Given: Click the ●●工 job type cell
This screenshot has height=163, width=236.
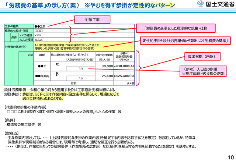Looking at the screenshot, I should pos(42,65).
